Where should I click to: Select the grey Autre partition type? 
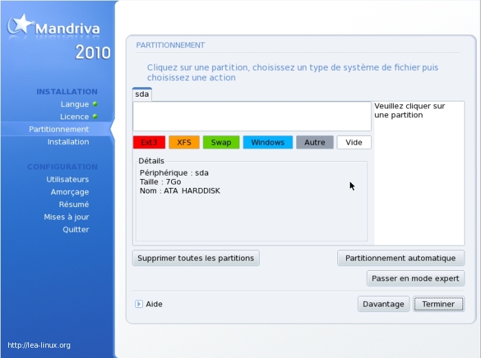[x=315, y=143]
